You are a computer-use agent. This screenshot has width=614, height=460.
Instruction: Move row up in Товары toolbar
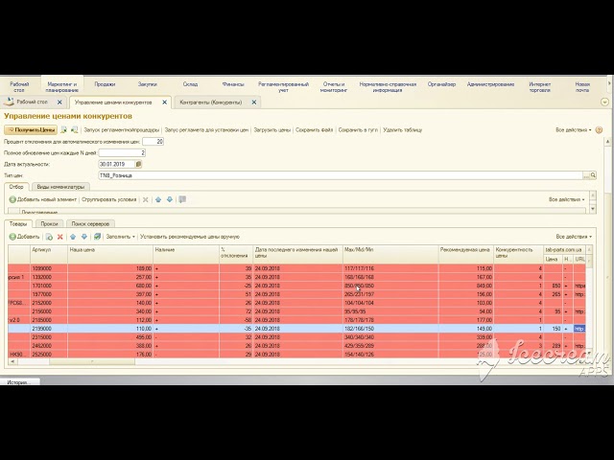(x=73, y=237)
